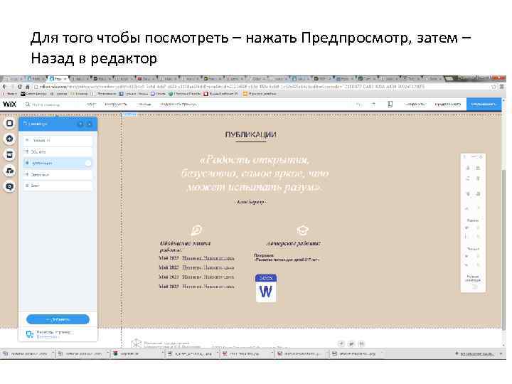512x384 pixels.
Task: Open the Background tool in the left sidebar
Action: (x=10, y=123)
